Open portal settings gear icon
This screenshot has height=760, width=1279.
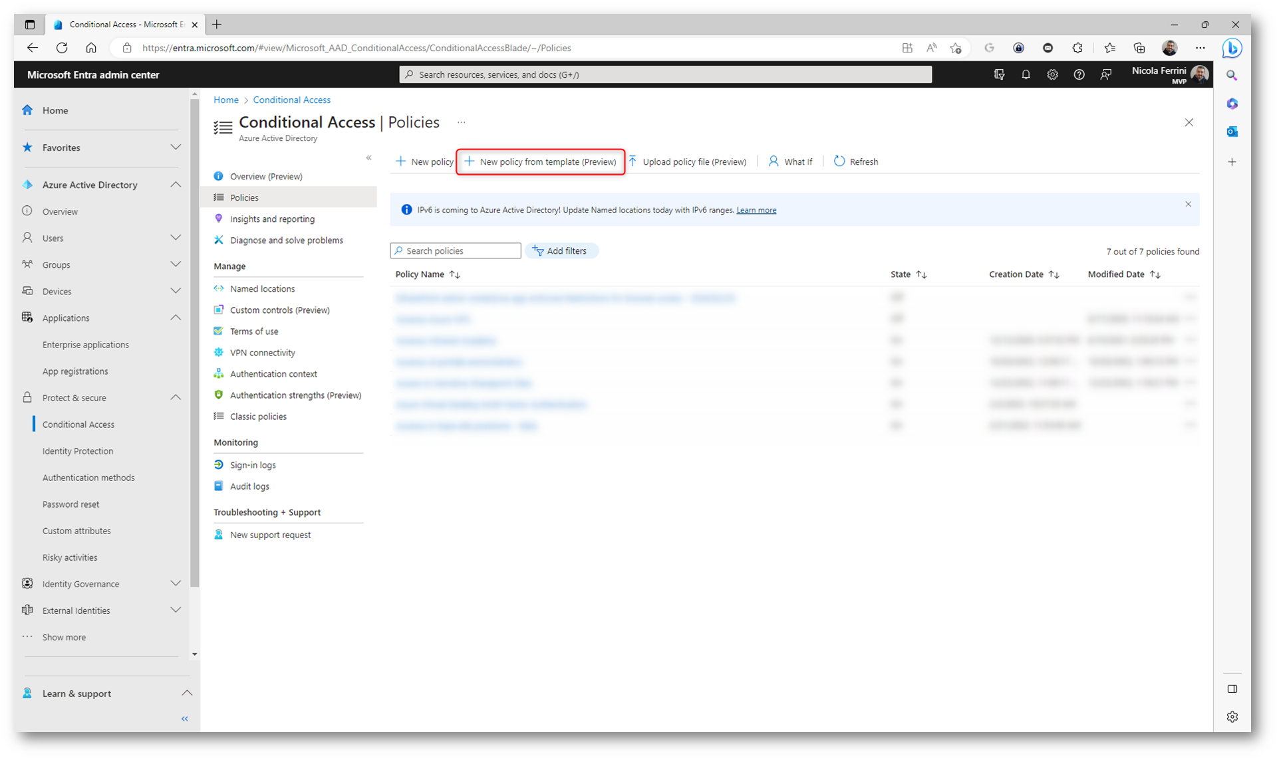(x=1052, y=75)
